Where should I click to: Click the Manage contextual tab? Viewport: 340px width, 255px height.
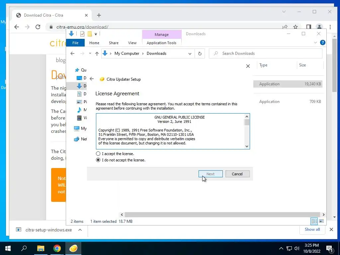point(162,35)
